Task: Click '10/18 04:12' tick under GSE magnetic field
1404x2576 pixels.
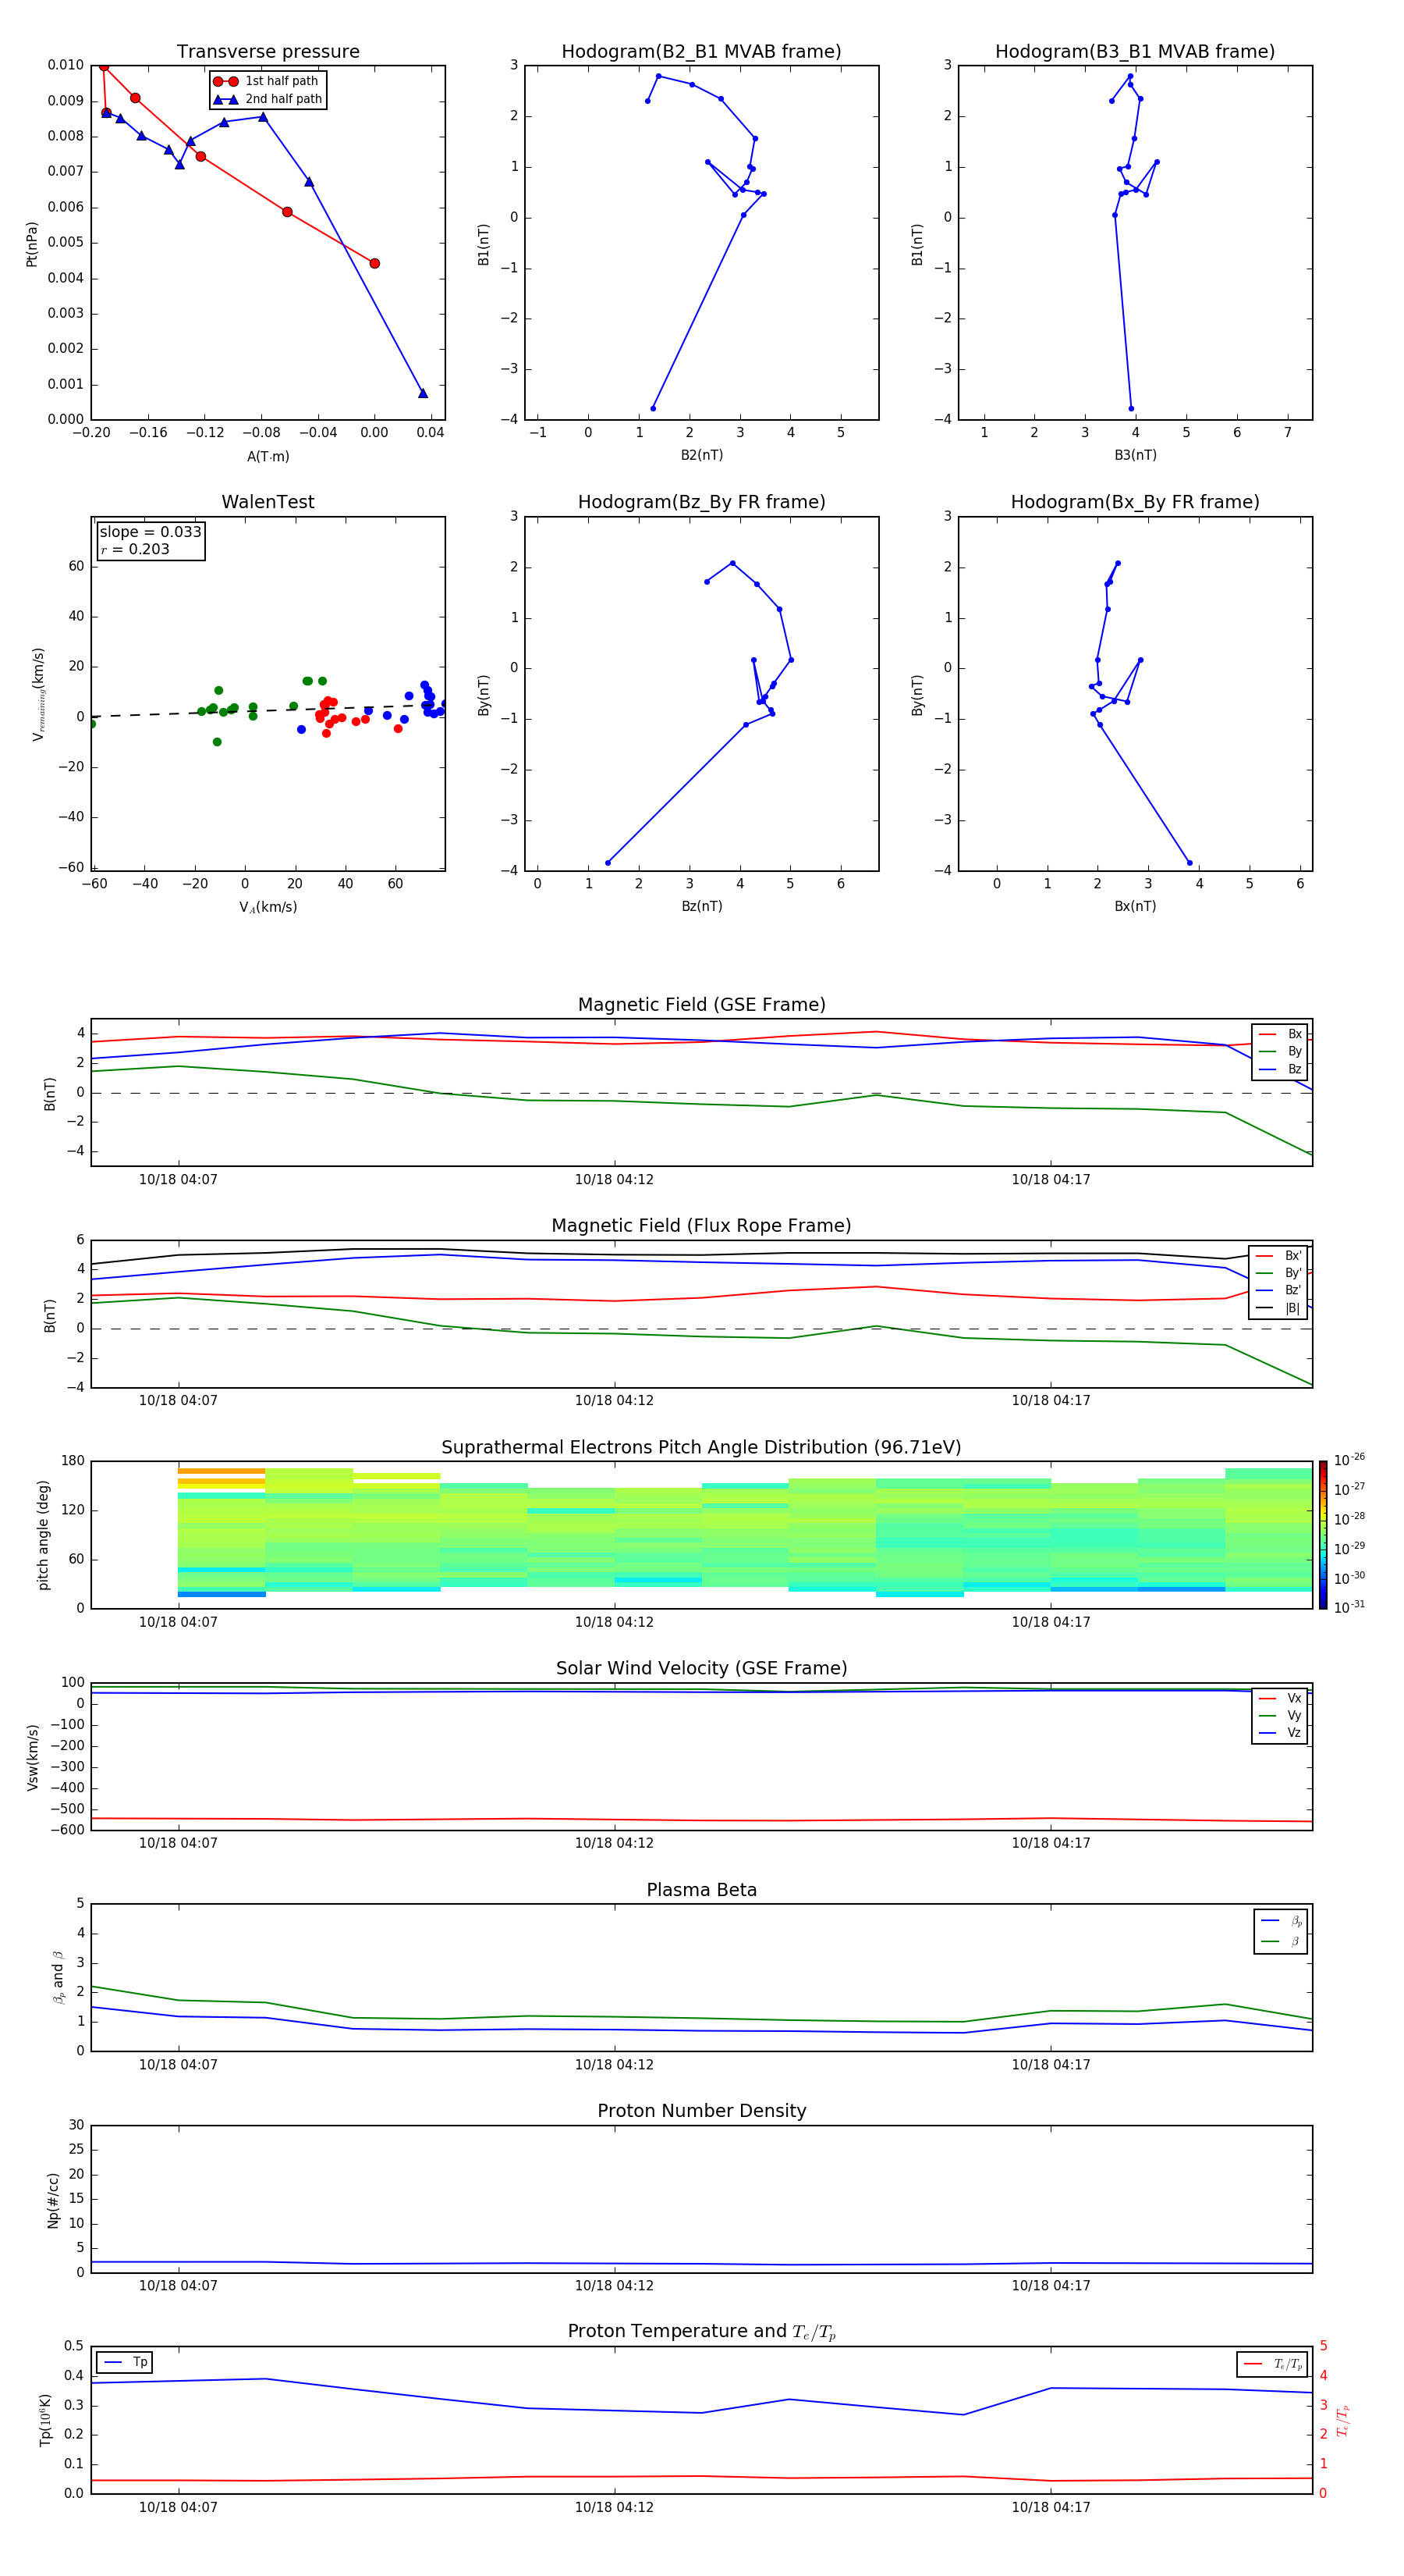Action: 614,1180
